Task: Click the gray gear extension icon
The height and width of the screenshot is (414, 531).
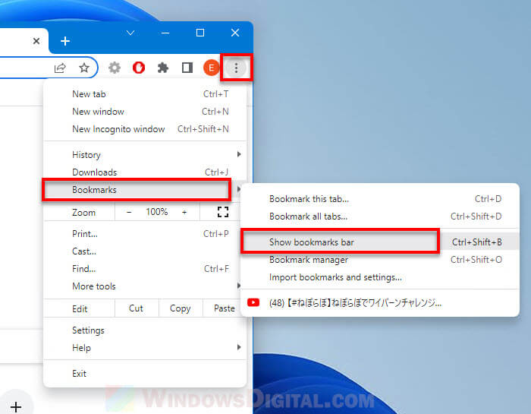Action: click(x=115, y=68)
